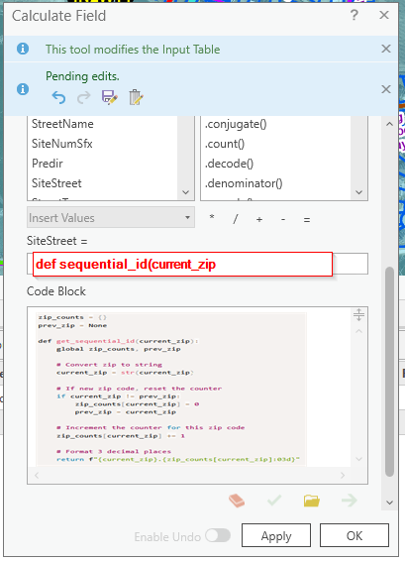Save pending edits with the disk-pencil icon
Image resolution: width=405 pixels, height=561 pixels.
[109, 97]
